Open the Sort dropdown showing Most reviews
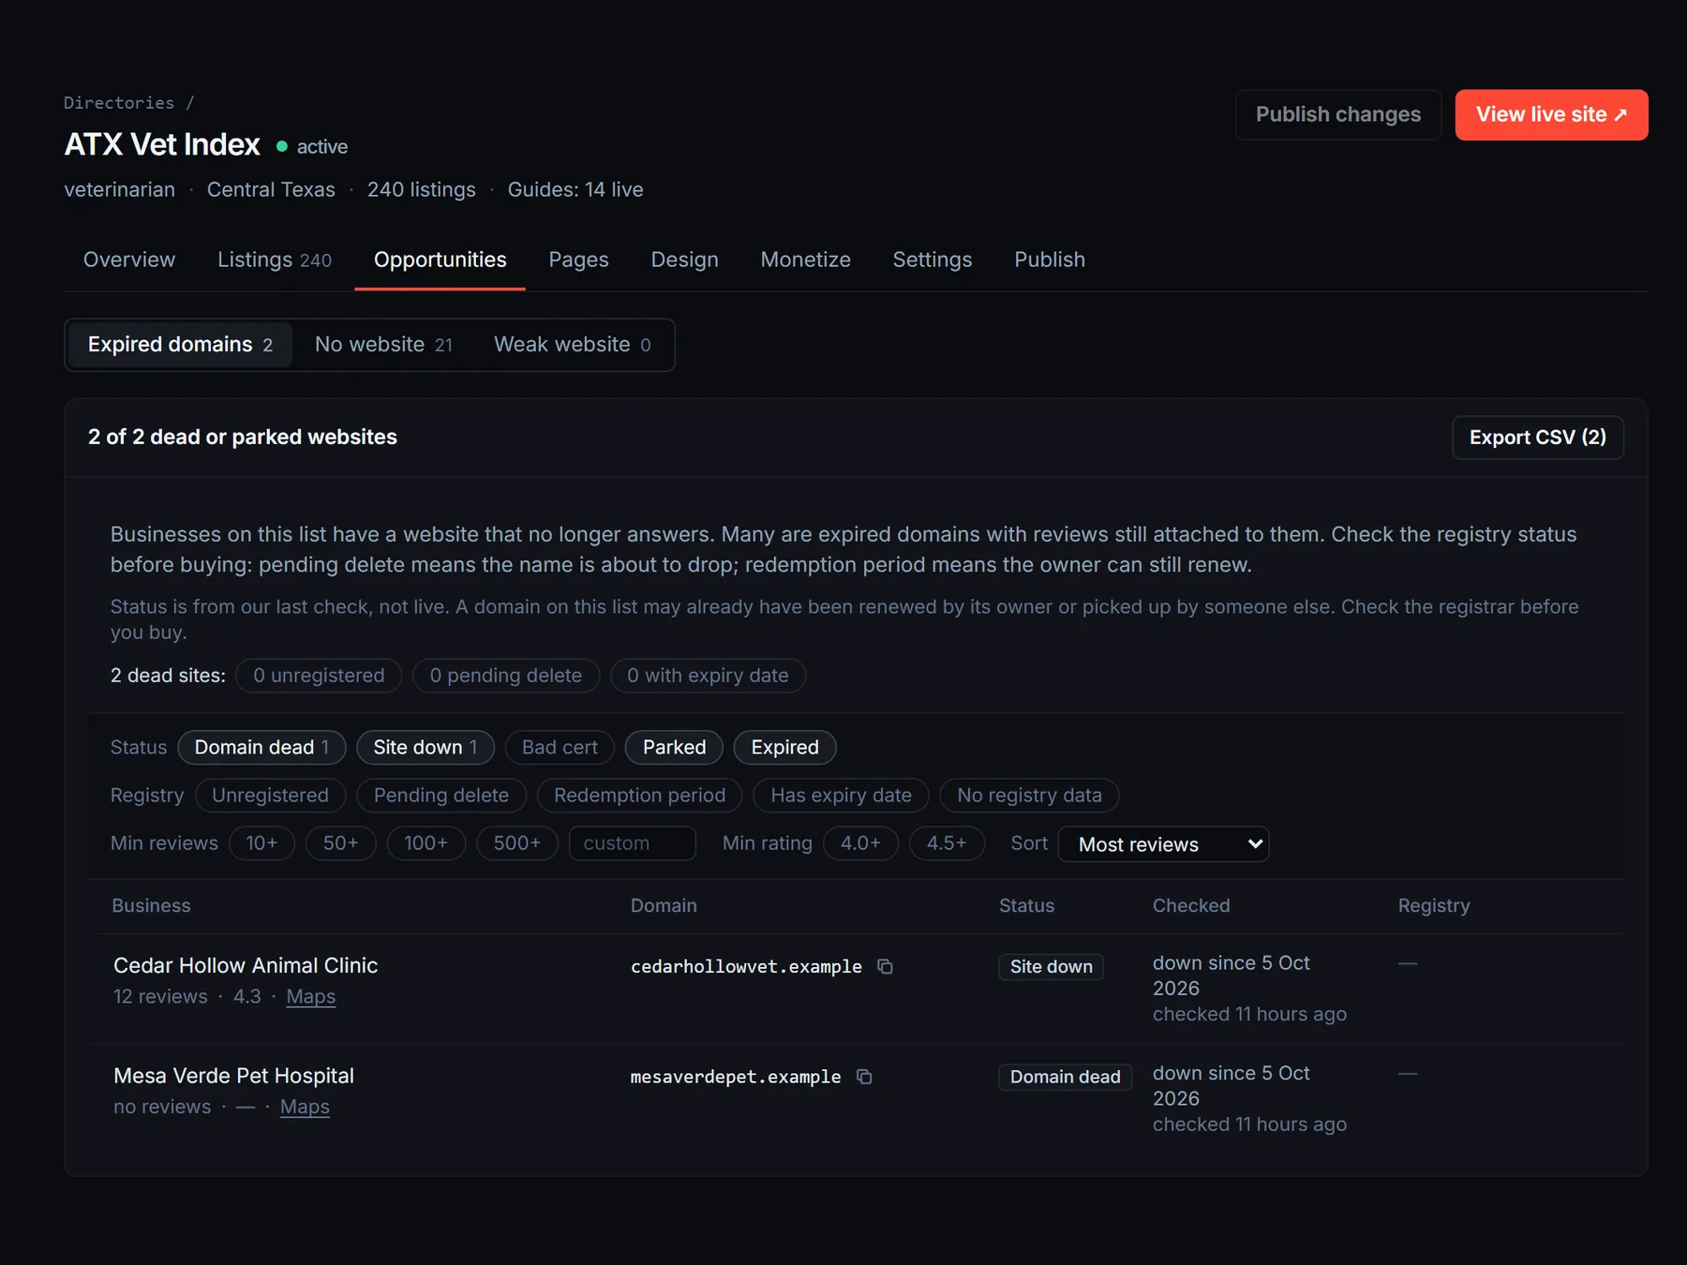 (1163, 843)
